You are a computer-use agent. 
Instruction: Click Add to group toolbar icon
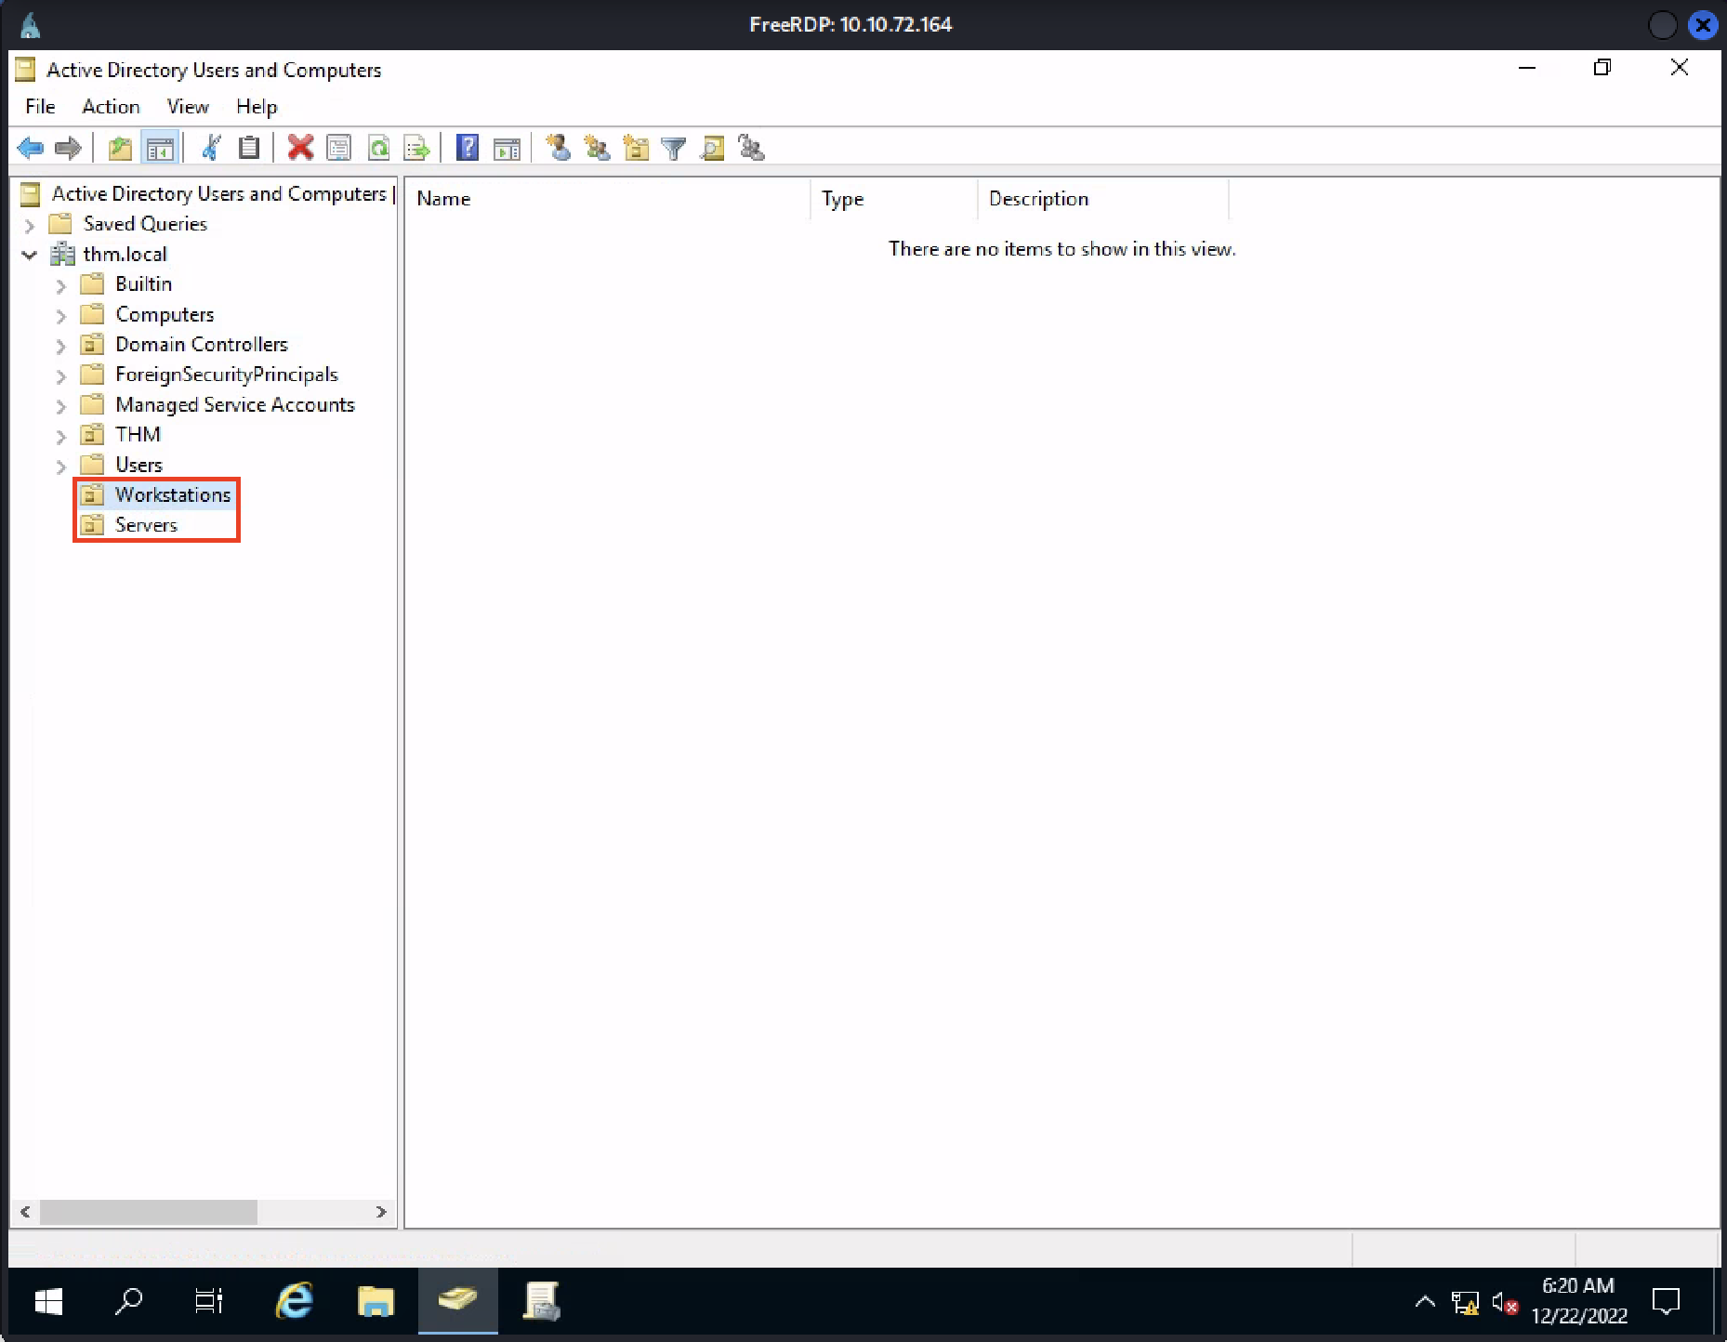click(x=751, y=148)
